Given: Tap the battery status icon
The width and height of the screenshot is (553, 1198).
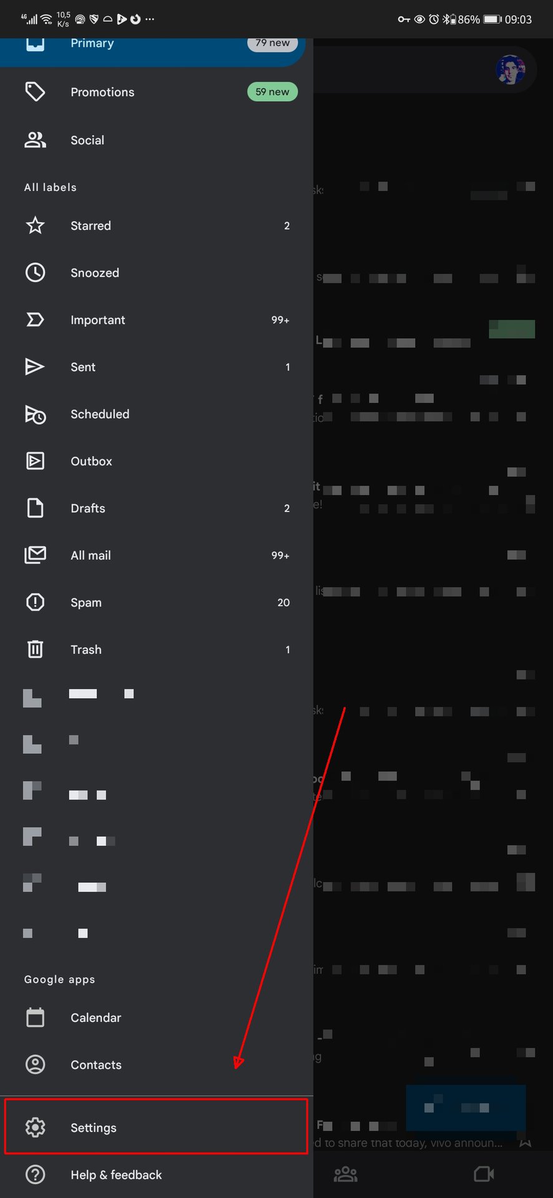Looking at the screenshot, I should coord(492,19).
